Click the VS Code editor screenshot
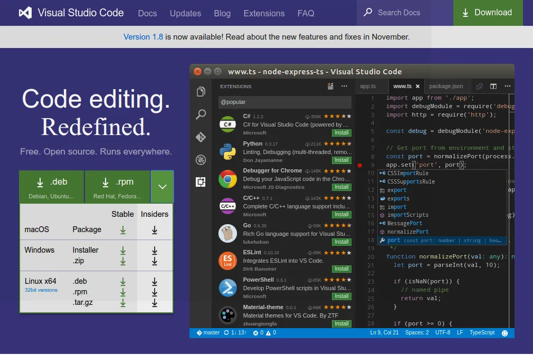 pos(351,200)
